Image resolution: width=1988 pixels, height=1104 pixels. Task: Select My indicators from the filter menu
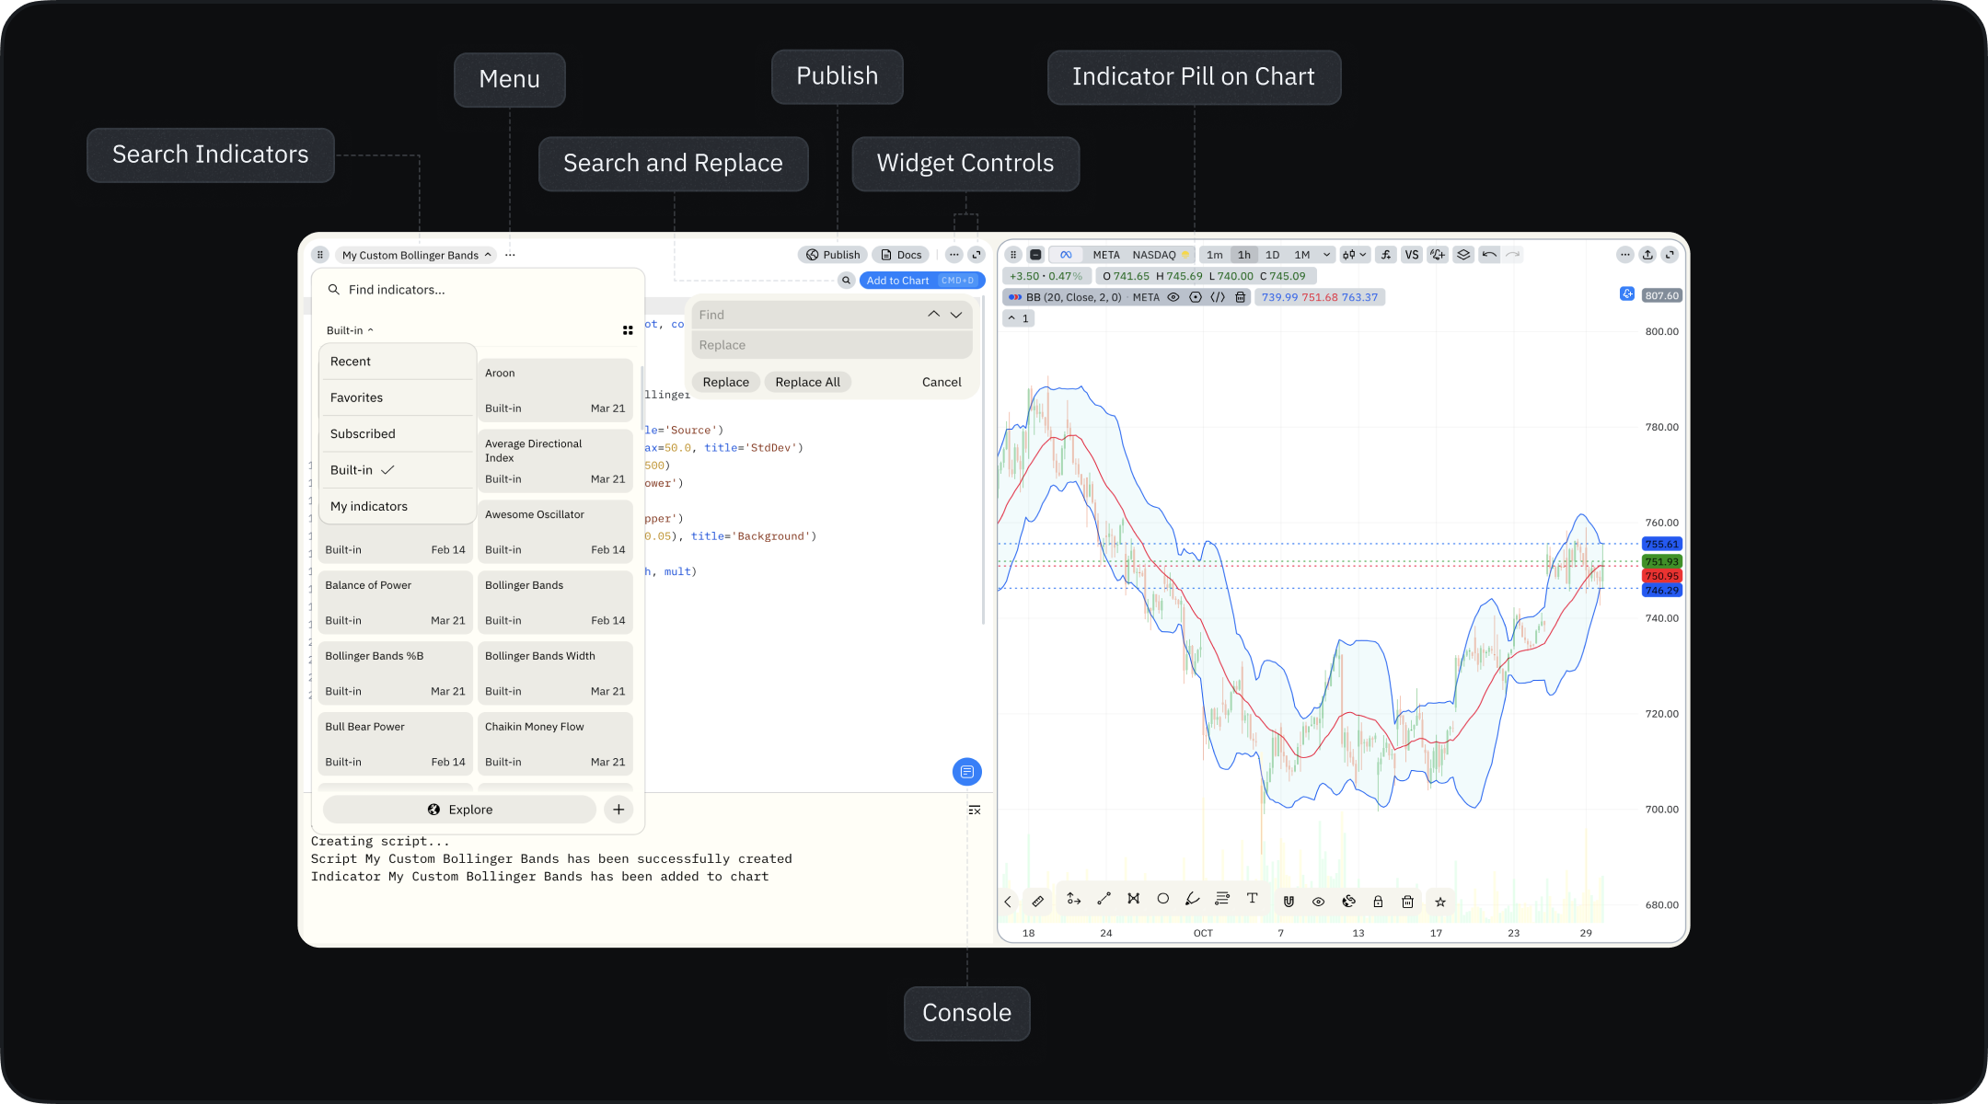pos(369,506)
